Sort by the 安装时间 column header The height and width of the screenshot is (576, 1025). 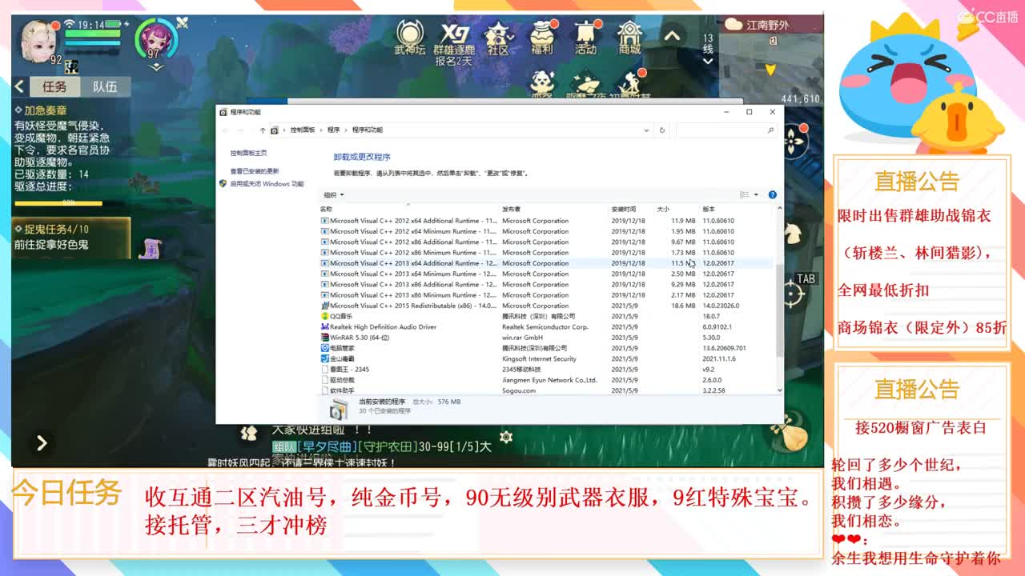(x=624, y=209)
